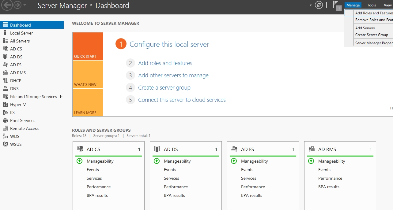Viewport: 393px width, 210px height.
Task: Open Print Services from the sidebar
Action: coord(32,120)
